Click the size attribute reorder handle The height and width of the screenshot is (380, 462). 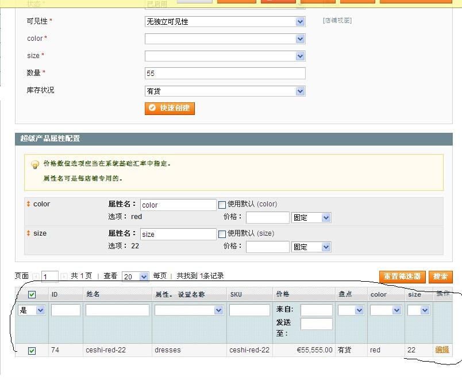[x=29, y=234]
